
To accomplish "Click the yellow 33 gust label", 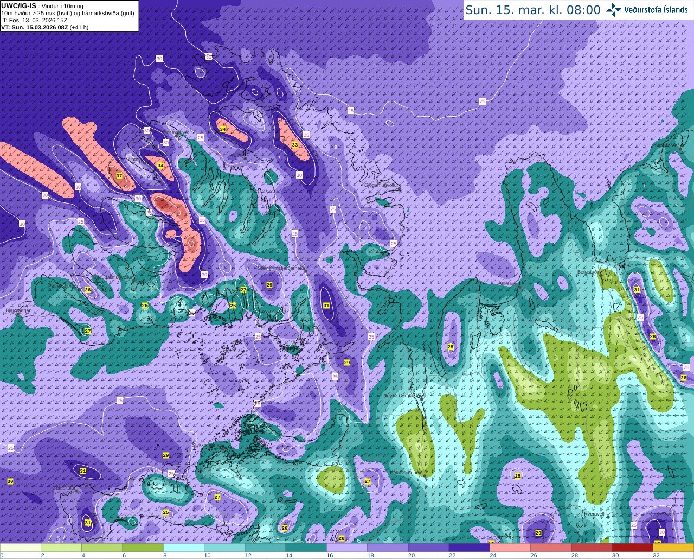I will [295, 145].
